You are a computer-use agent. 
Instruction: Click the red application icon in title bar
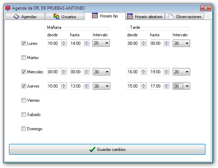7,7
